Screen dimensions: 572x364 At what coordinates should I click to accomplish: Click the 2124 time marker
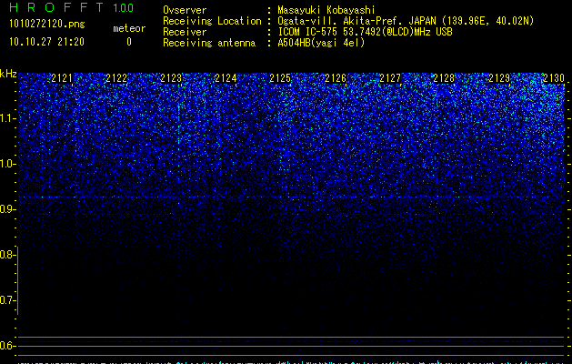coord(226,78)
